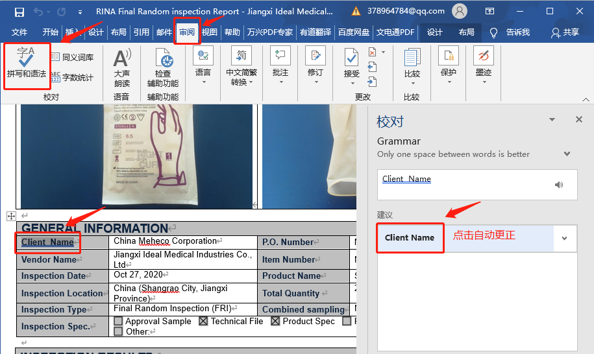594x354 pixels.
Task: Click the reject change icon
Action: 373,52
